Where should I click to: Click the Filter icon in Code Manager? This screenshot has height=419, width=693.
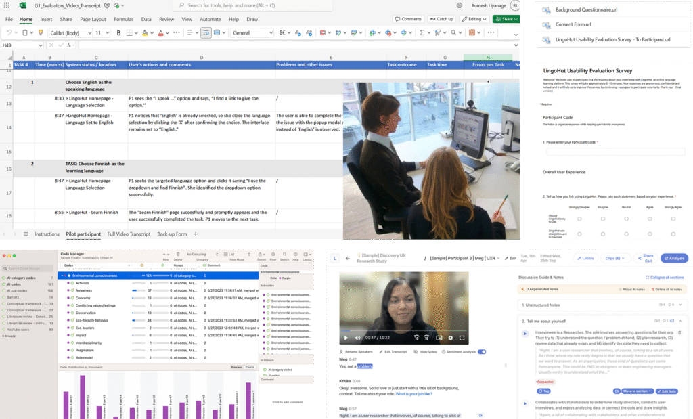(273, 255)
